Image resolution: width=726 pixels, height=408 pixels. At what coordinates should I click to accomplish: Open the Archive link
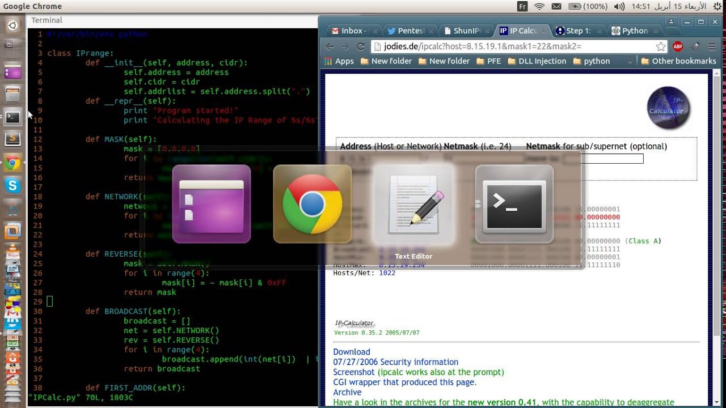(x=347, y=393)
